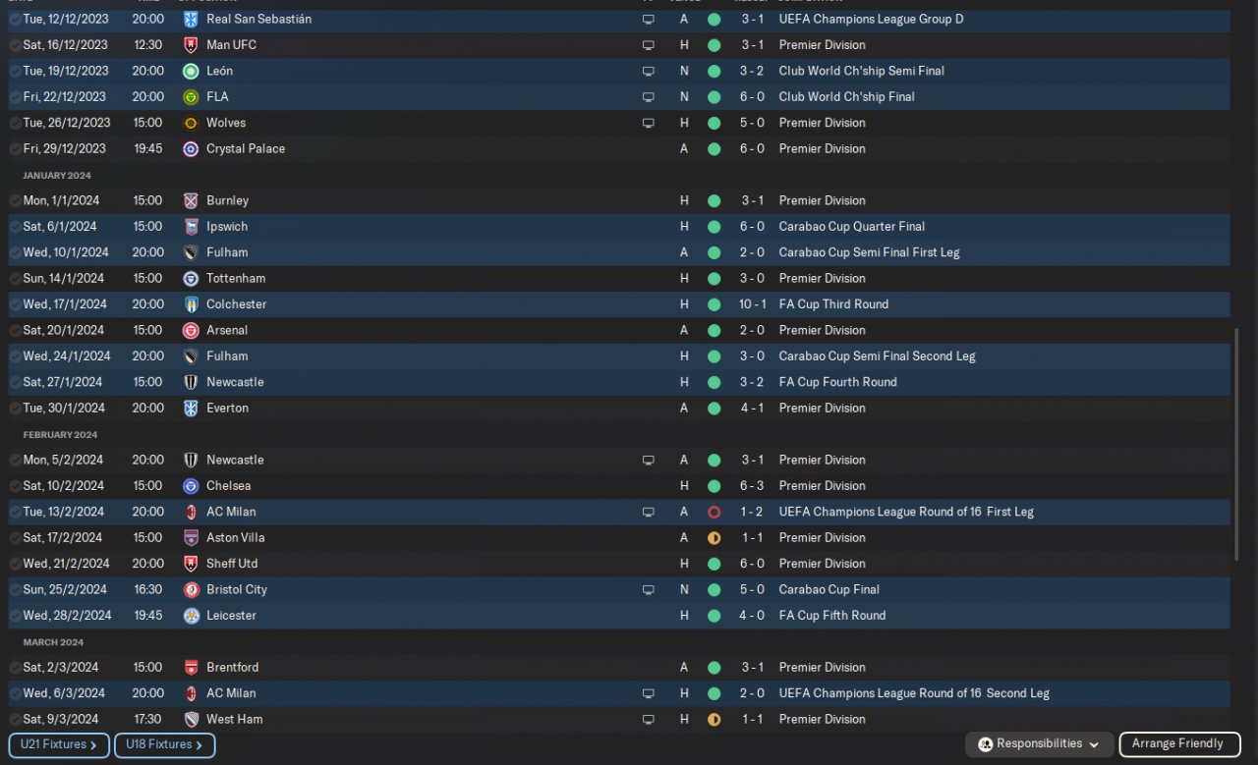Open the Responsibilities dropdown
The height and width of the screenshot is (765, 1258).
tap(1039, 744)
